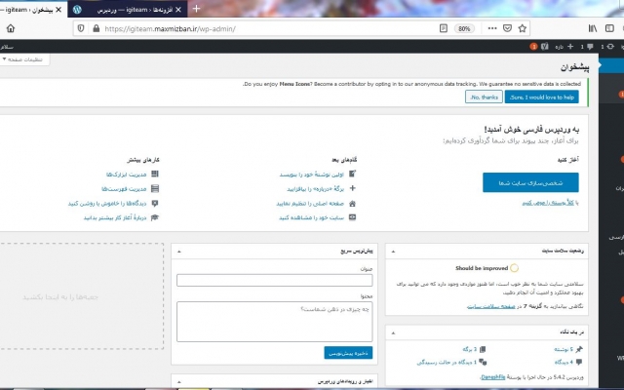This screenshot has height=390, width=624.
Task: Click plus icon beside add About page
Action: (352, 188)
